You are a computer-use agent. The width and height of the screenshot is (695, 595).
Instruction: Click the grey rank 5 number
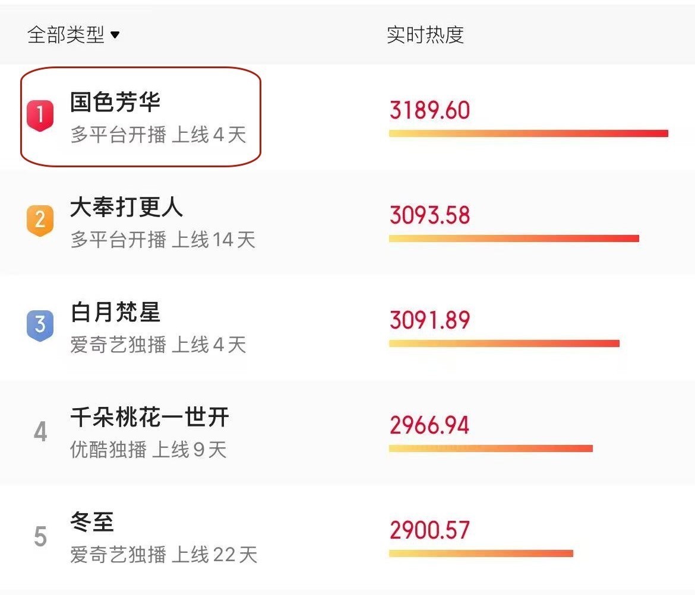pos(40,537)
